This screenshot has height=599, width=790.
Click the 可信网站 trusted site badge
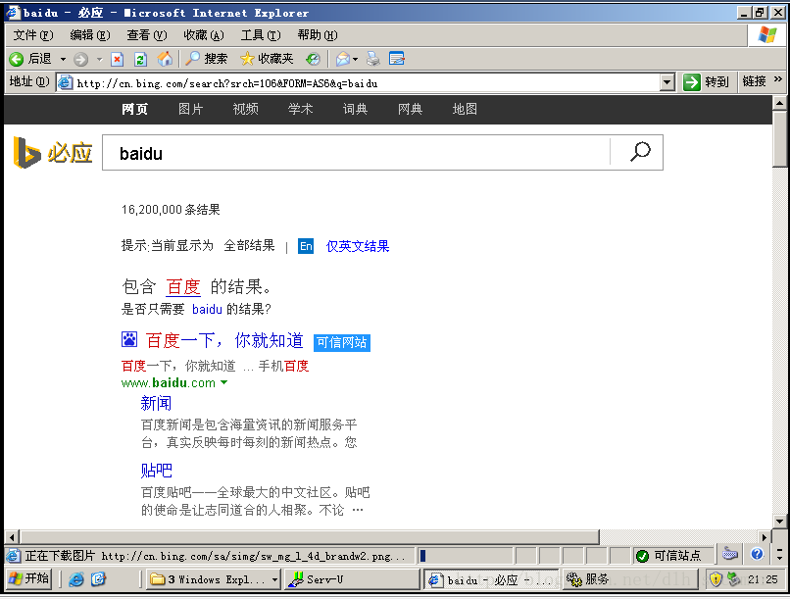click(x=342, y=342)
